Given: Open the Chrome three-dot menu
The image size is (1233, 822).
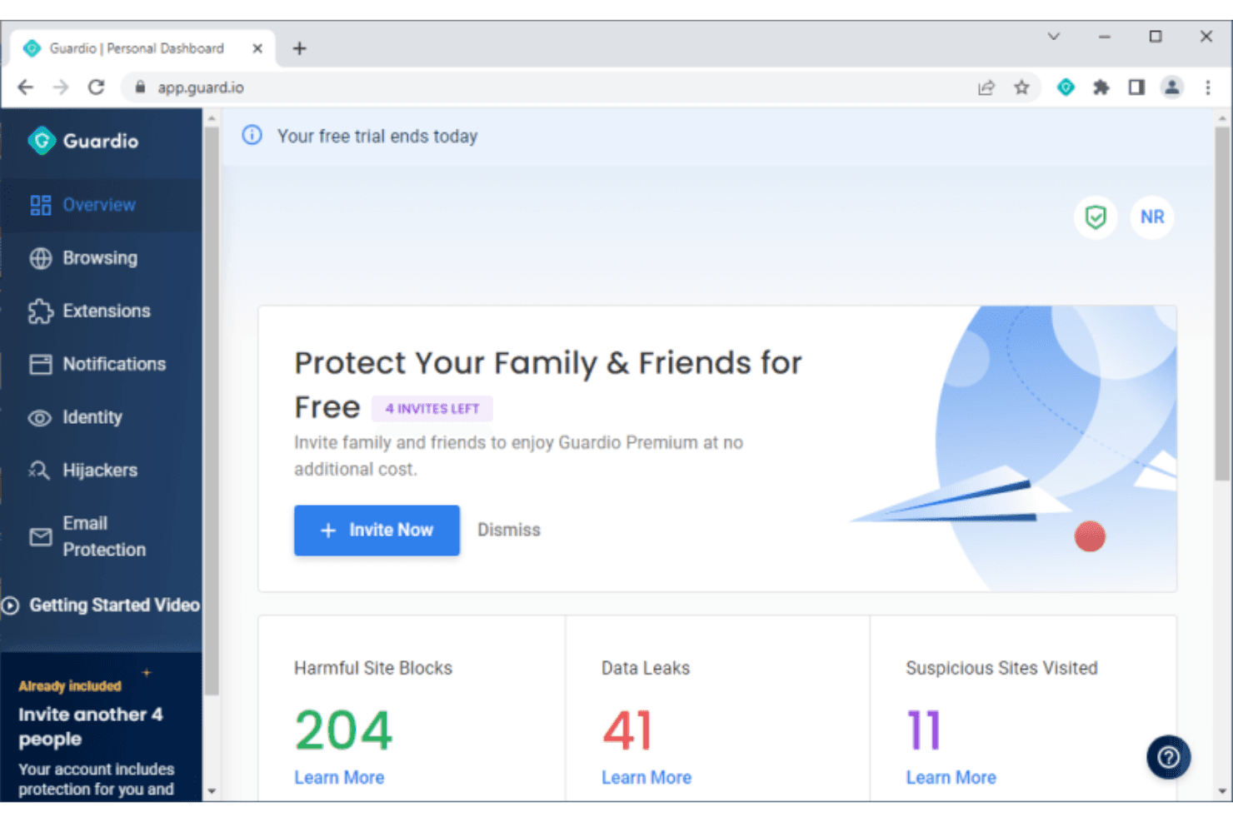Looking at the screenshot, I should click(1208, 87).
